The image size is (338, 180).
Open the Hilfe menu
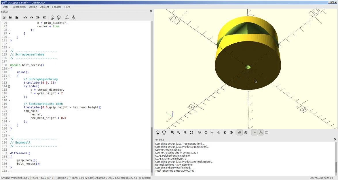(x=67, y=7)
